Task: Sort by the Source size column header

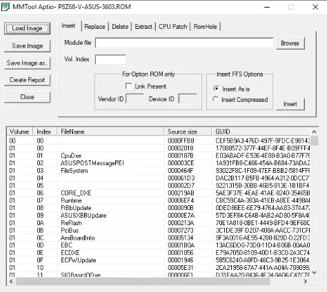Action: [x=188, y=132]
